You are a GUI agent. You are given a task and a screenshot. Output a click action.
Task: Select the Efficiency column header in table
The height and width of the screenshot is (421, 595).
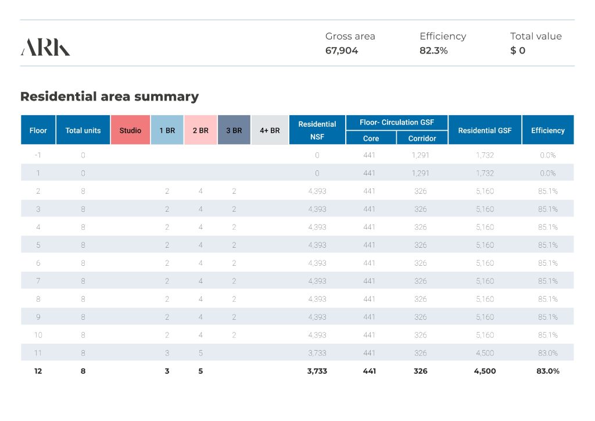(x=547, y=130)
